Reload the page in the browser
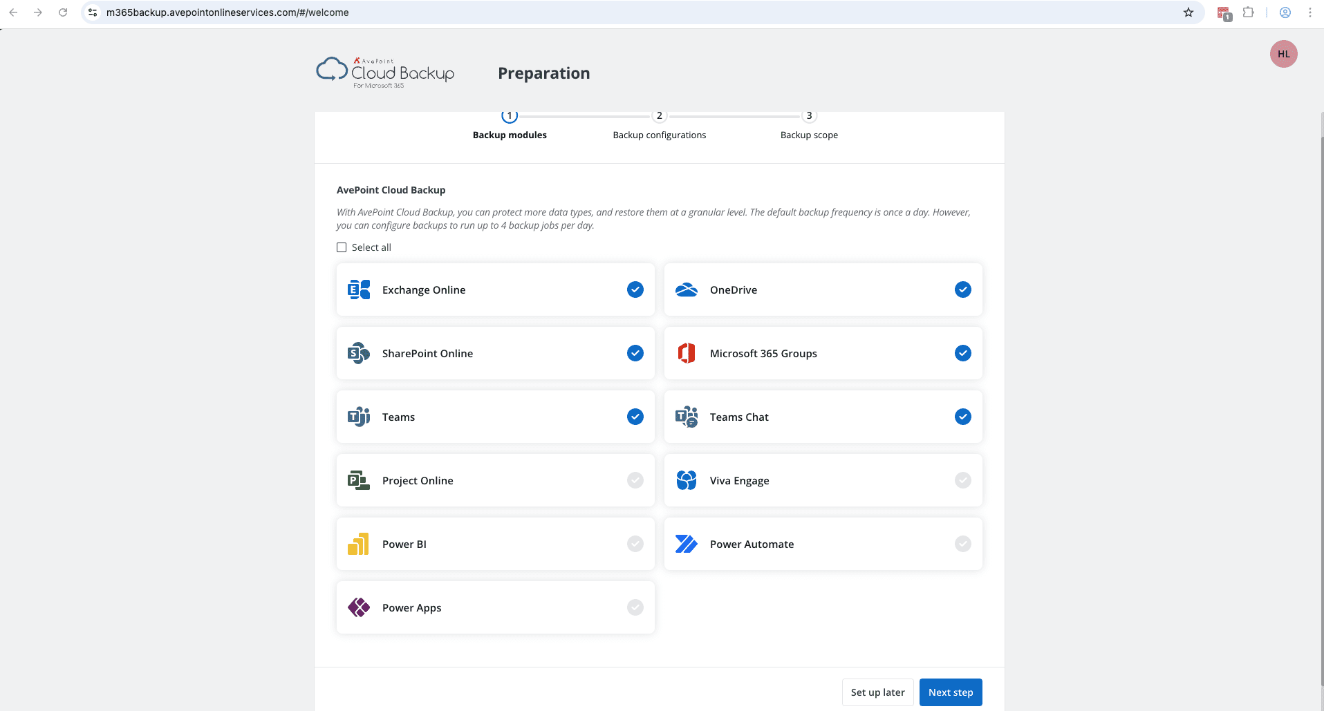This screenshot has width=1324, height=711. 63,12
